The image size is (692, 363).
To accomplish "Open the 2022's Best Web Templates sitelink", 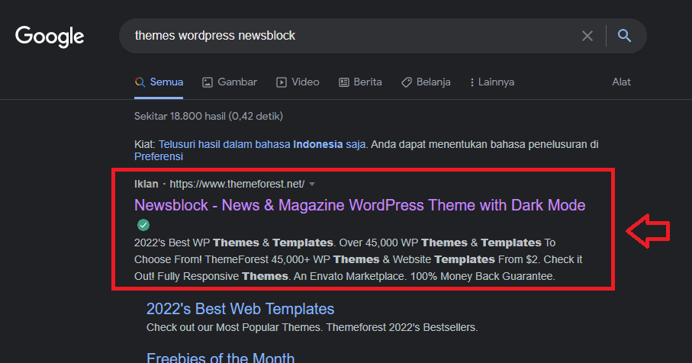I will (x=240, y=309).
